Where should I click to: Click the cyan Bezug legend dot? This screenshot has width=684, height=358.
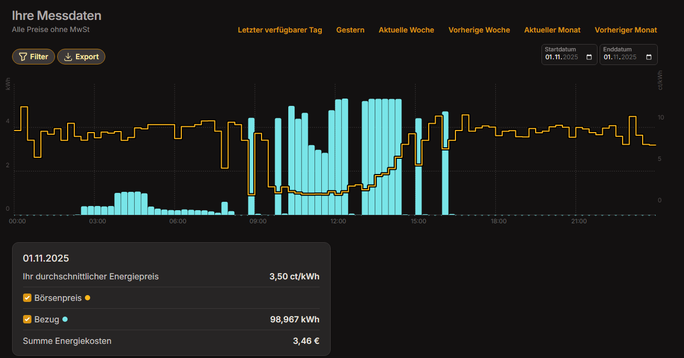coord(65,319)
